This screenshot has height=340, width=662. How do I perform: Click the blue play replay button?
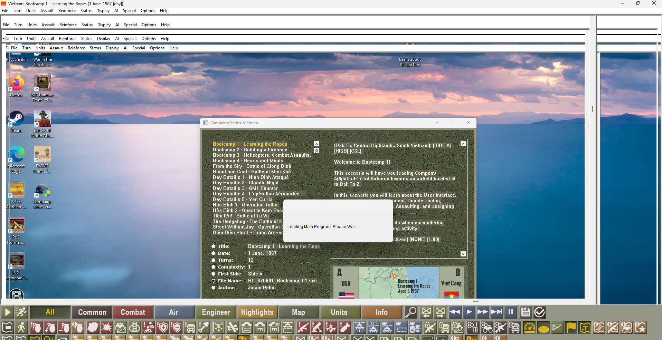[x=469, y=312]
